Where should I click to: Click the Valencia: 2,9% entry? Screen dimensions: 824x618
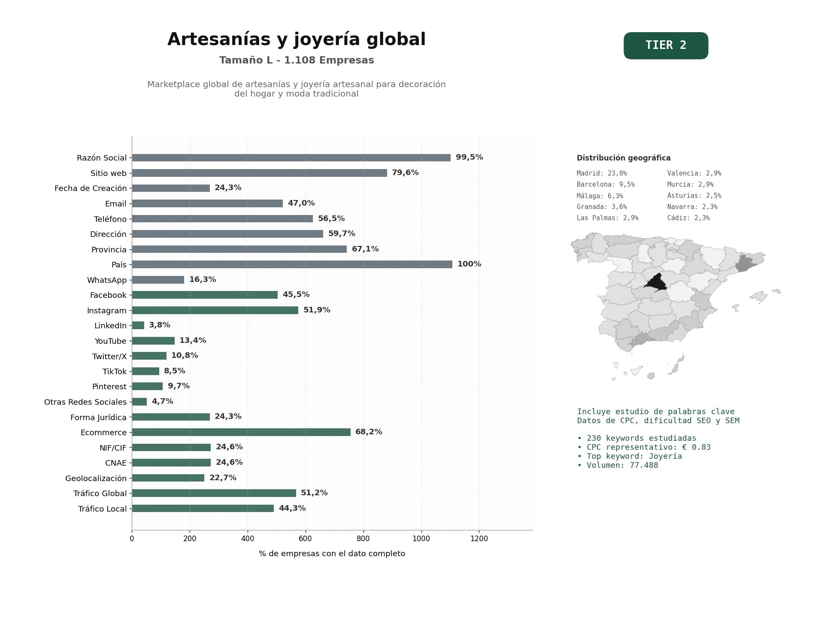click(x=694, y=173)
